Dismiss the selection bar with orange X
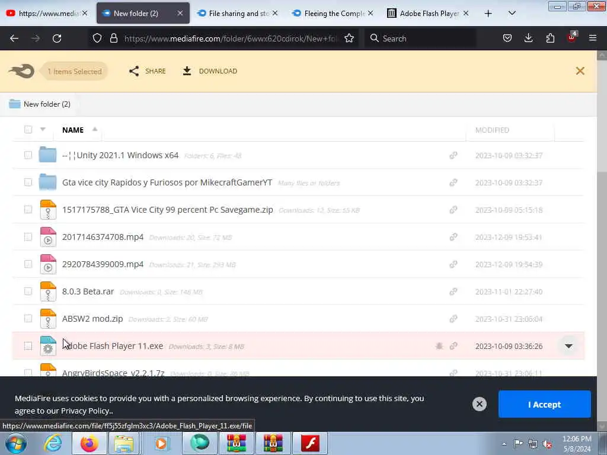This screenshot has width=607, height=455. point(580,71)
